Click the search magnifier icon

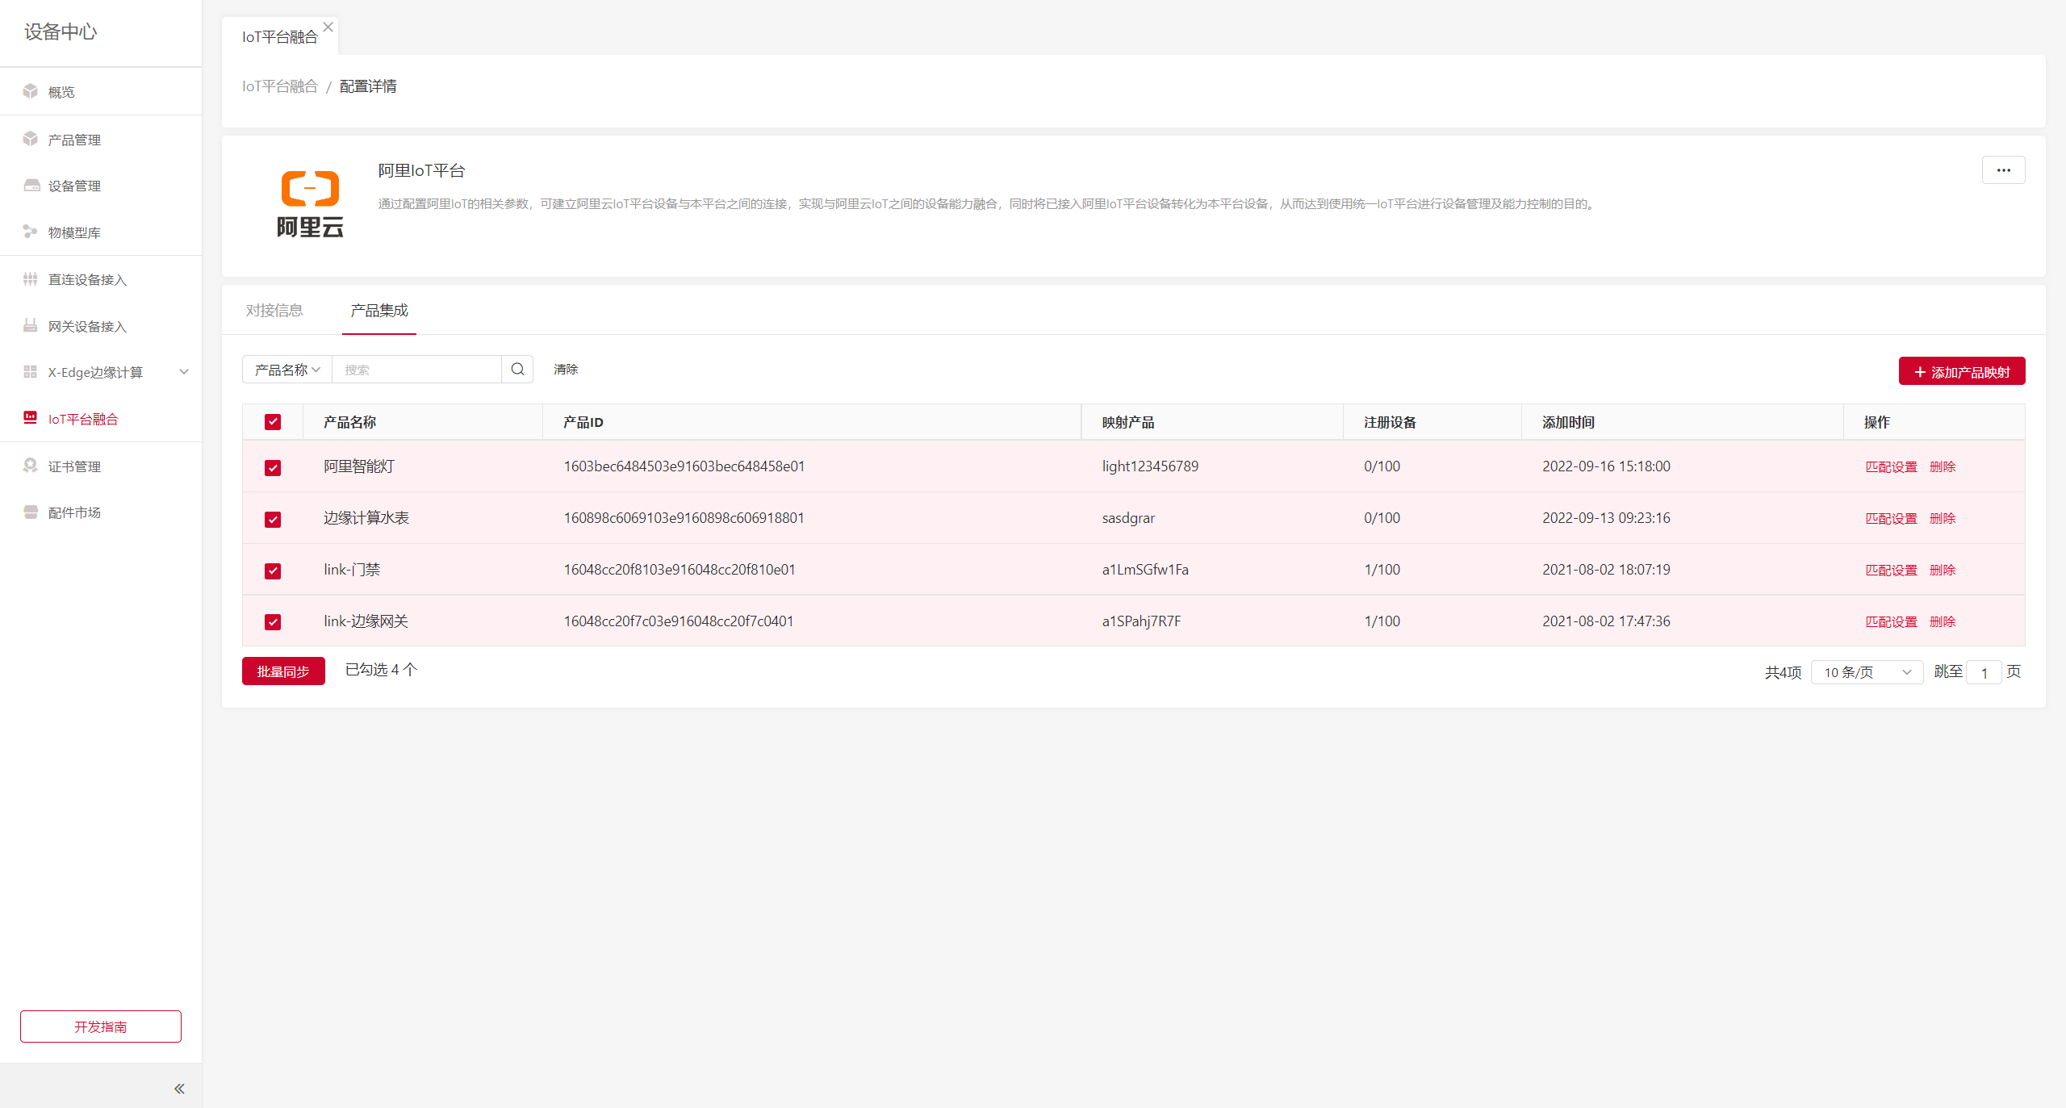tap(517, 370)
